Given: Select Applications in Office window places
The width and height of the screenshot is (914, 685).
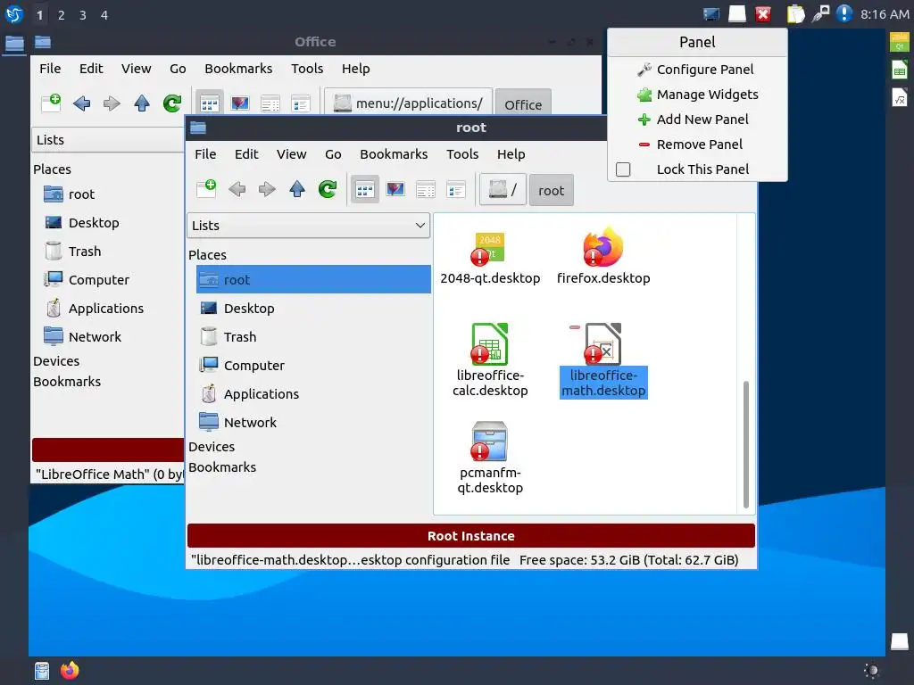Looking at the screenshot, I should (112, 308).
